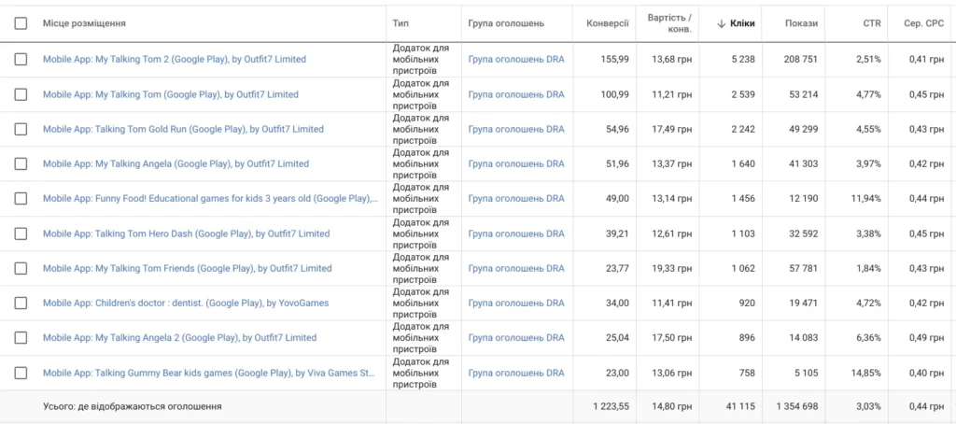Open Група оголошень DRA in My Talking Tom 2 row
Image resolution: width=956 pixels, height=424 pixels.
tap(516, 60)
